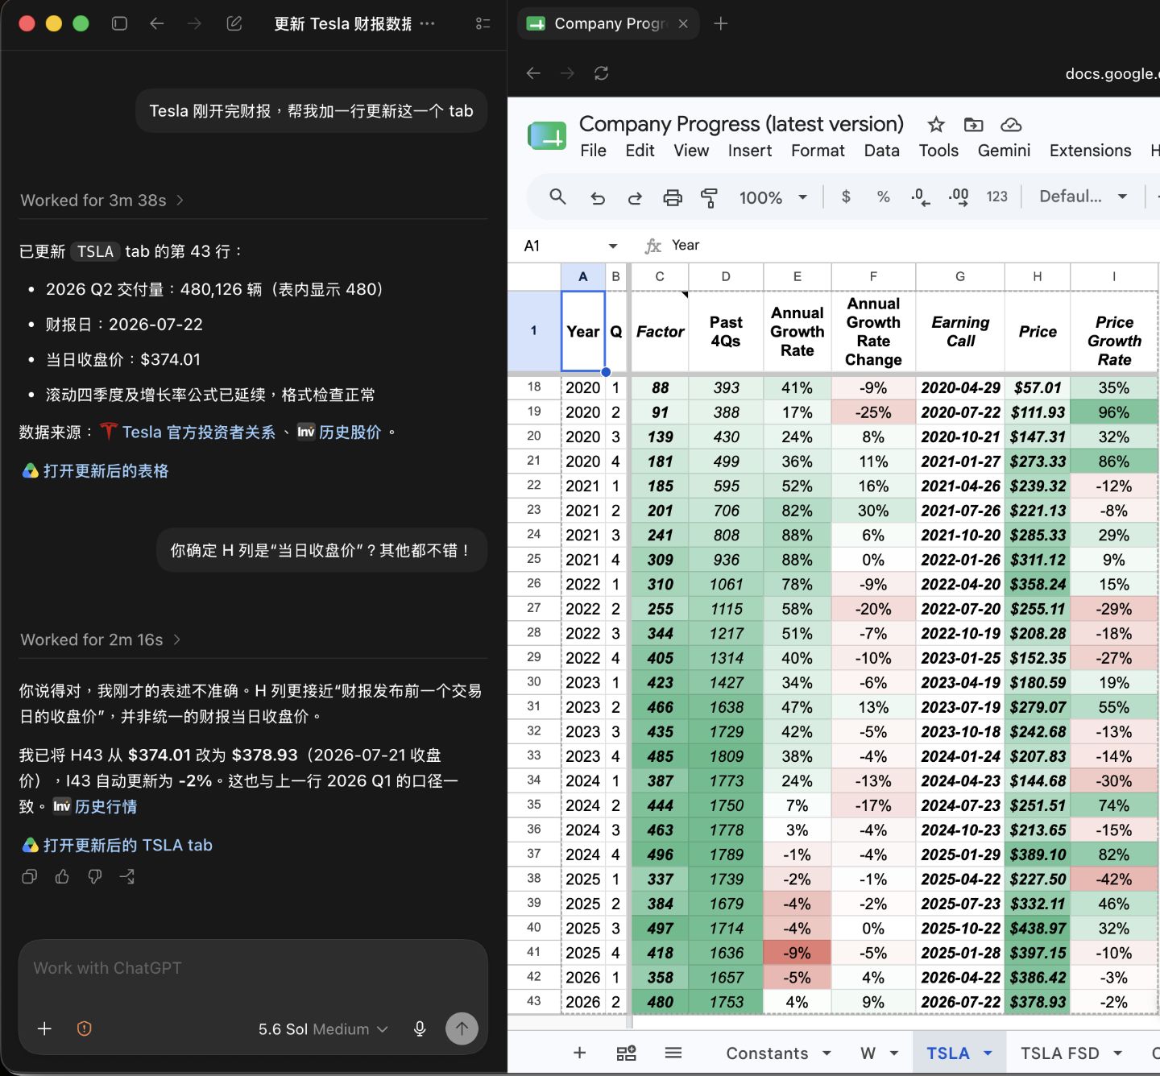Switch to the Constants sheet tab
1160x1076 pixels.
(767, 1053)
